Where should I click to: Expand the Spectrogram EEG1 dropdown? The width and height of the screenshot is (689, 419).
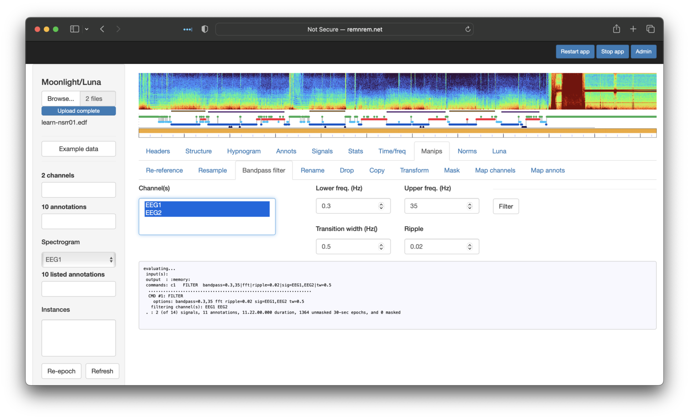(x=78, y=259)
